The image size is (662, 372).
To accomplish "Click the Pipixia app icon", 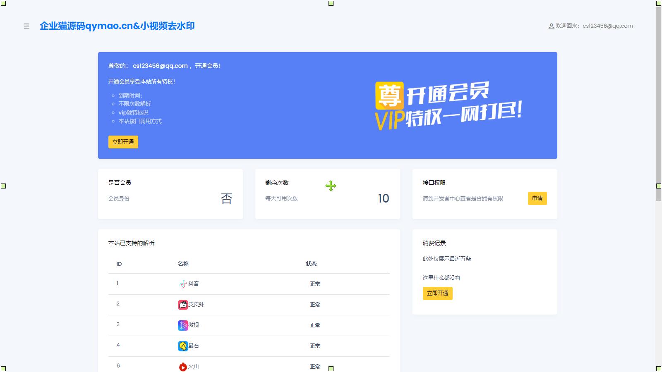I will [183, 305].
